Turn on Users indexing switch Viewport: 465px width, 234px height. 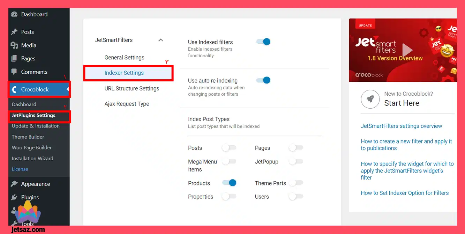click(x=296, y=196)
